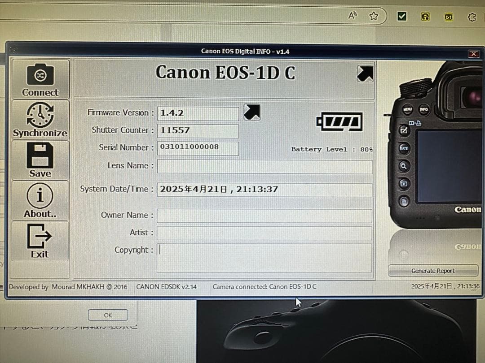
Task: Click the green checkmark extension icon
Action: [x=402, y=16]
